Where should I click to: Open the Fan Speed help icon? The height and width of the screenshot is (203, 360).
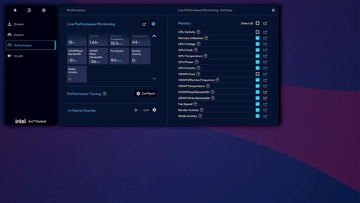coord(195,104)
